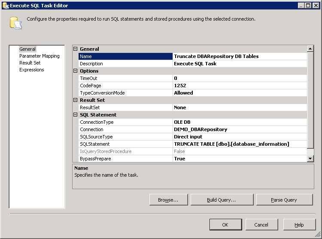The height and width of the screenshot is (239, 322).
Task: Click the title bar application icon
Action: [x=5, y=5]
